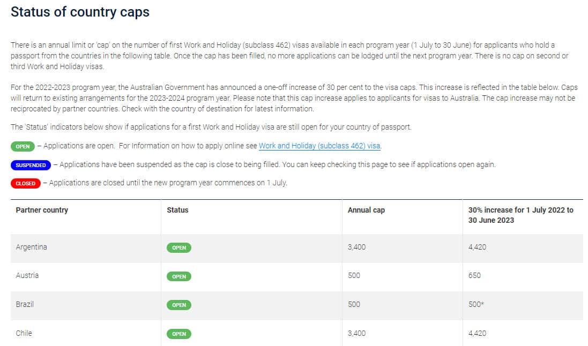Open the Work and Holiday (subclass 462) visa link
The image size is (588, 346).
tap(319, 146)
